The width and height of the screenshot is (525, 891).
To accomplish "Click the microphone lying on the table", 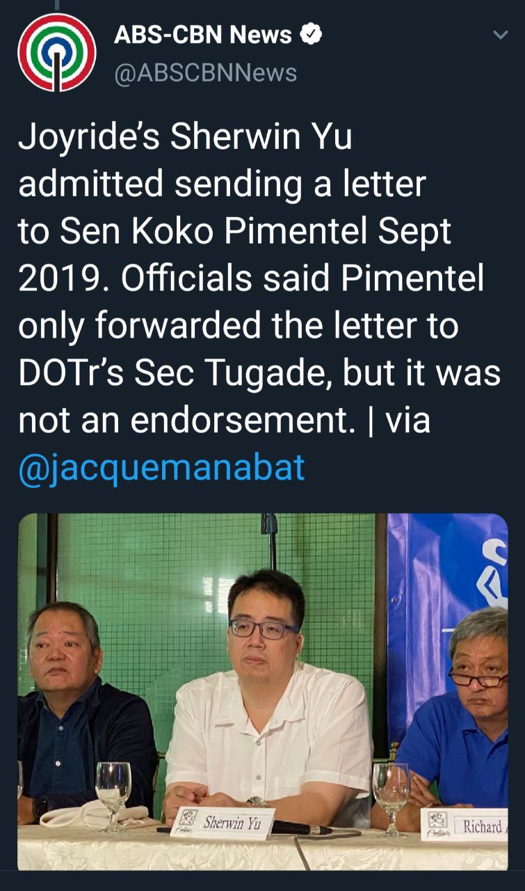I will (x=299, y=828).
